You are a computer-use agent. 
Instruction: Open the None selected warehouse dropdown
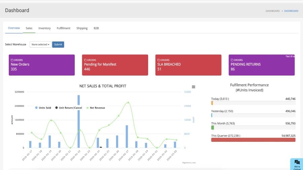click(40, 45)
